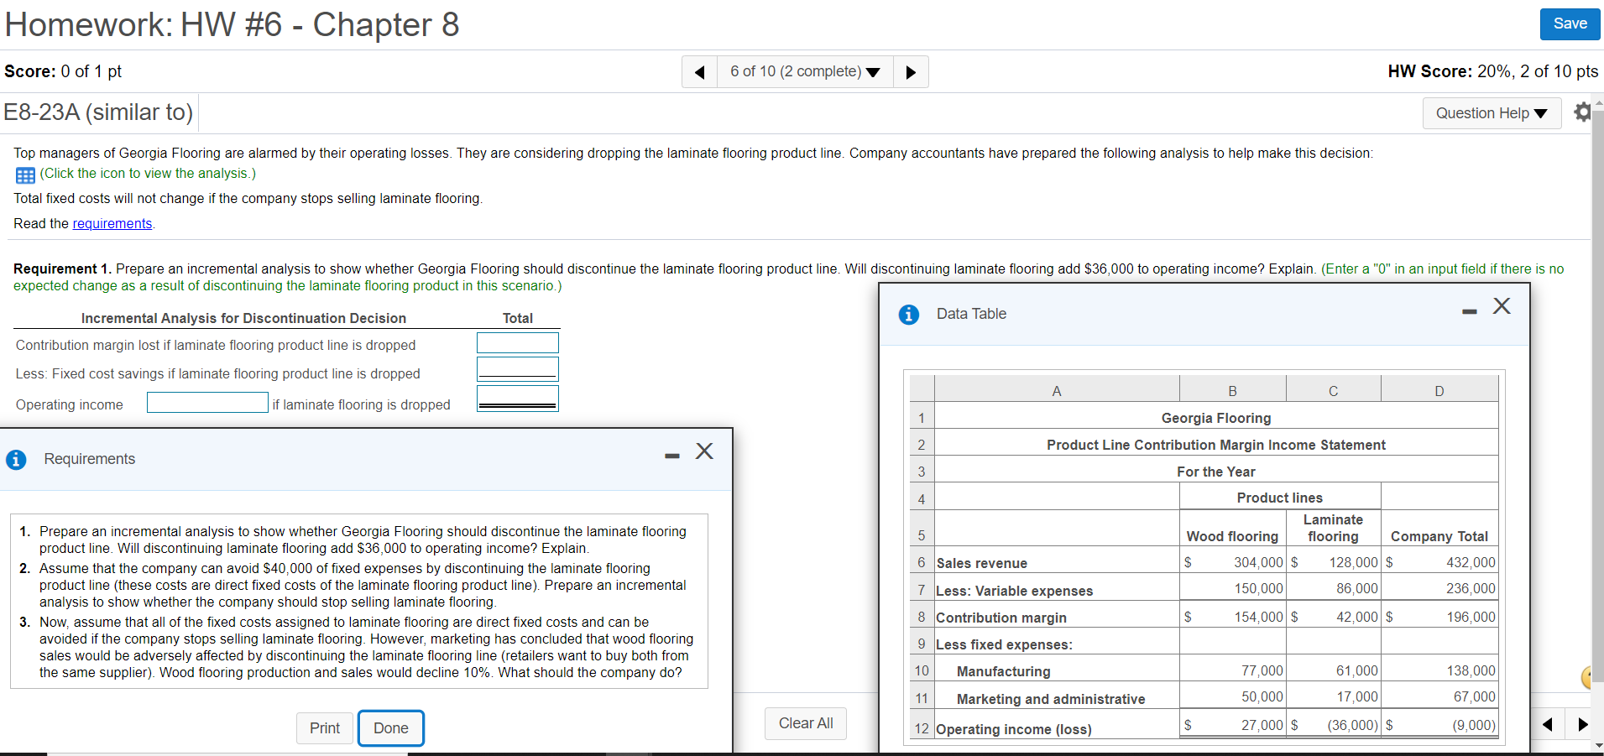Click the Save button
1604x756 pixels.
tap(1570, 23)
